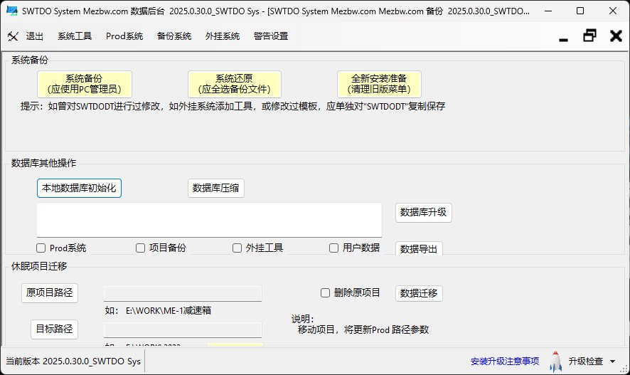Open the 系统工具 menu
Viewport: 630px width, 375px height.
pos(75,36)
